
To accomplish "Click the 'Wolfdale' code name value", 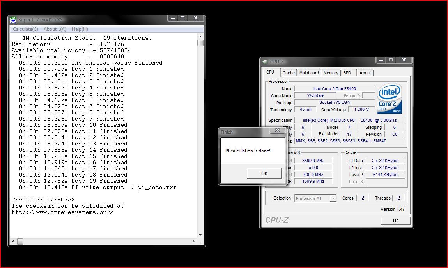I will [x=315, y=96].
